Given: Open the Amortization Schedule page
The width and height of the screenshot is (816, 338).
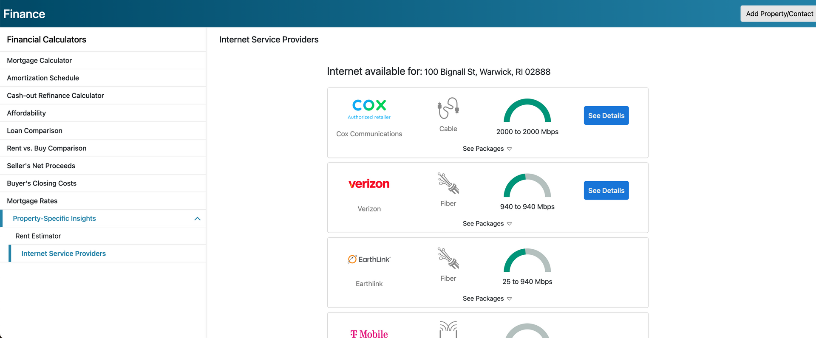Looking at the screenshot, I should [x=43, y=78].
